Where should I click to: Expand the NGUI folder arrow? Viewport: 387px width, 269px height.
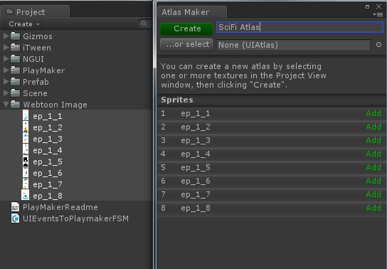point(6,59)
